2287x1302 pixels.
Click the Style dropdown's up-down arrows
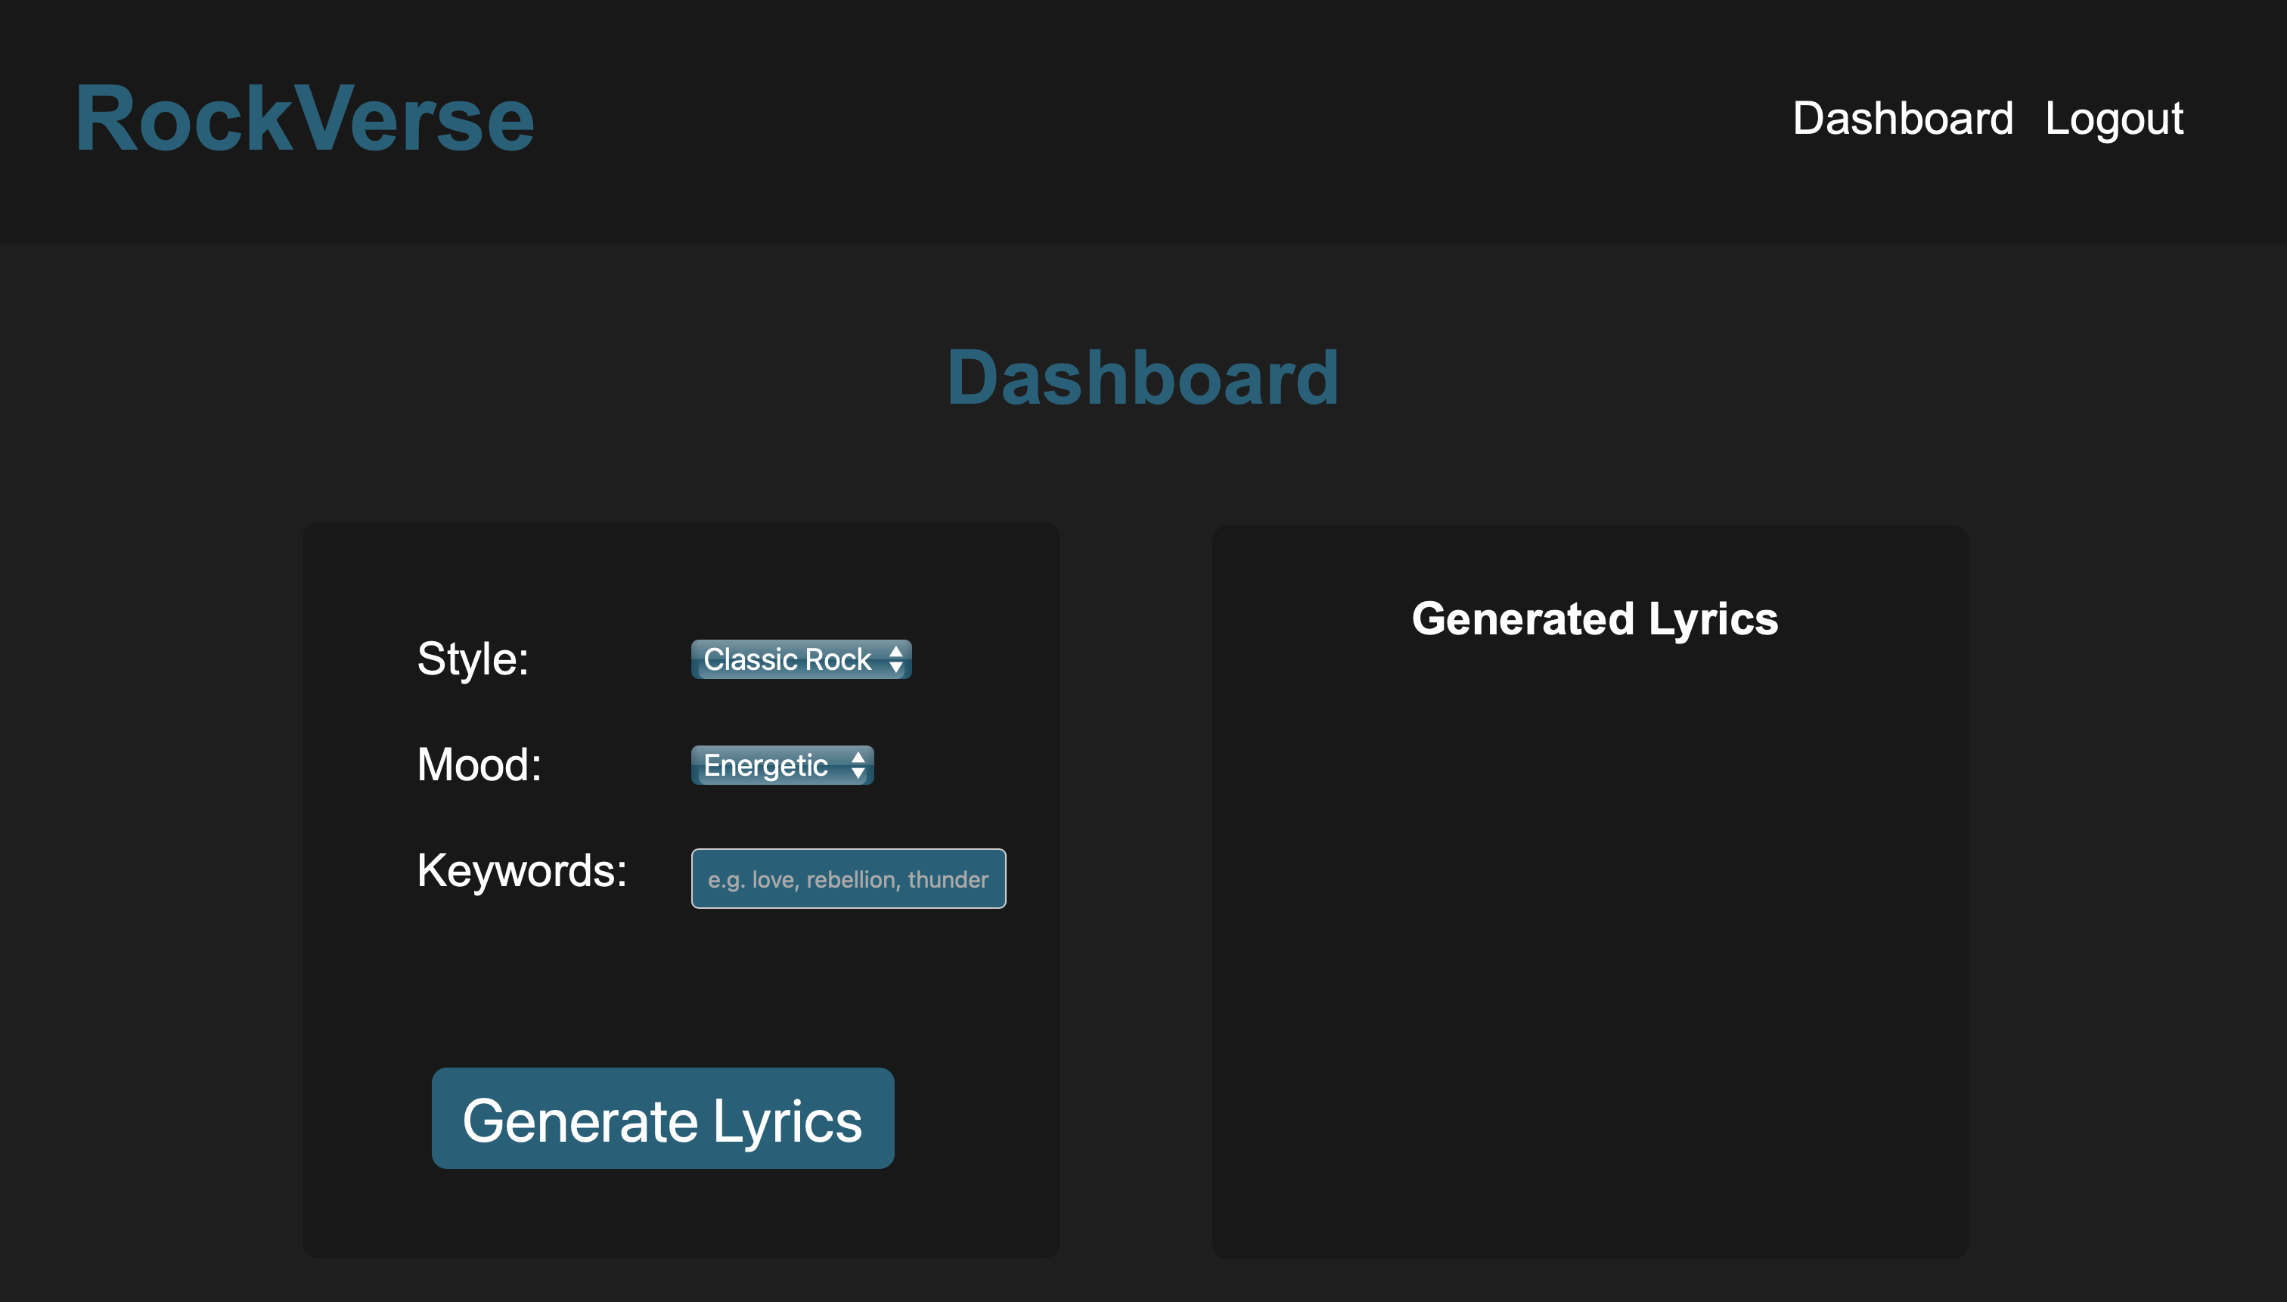(896, 660)
